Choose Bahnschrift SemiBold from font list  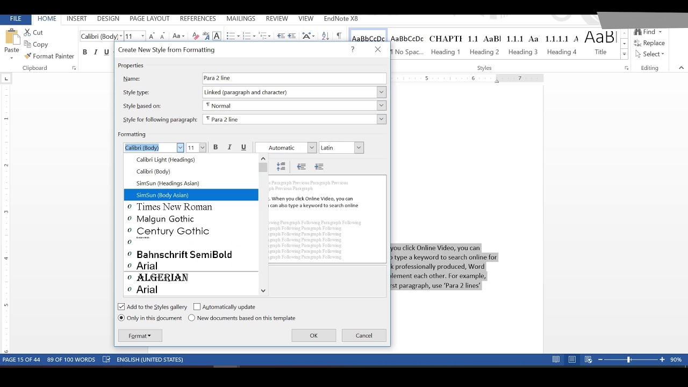(x=191, y=255)
